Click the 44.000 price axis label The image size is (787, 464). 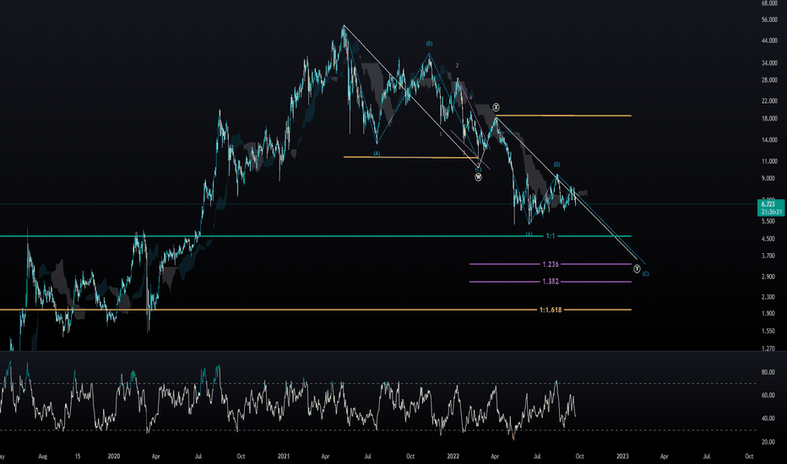(x=769, y=40)
